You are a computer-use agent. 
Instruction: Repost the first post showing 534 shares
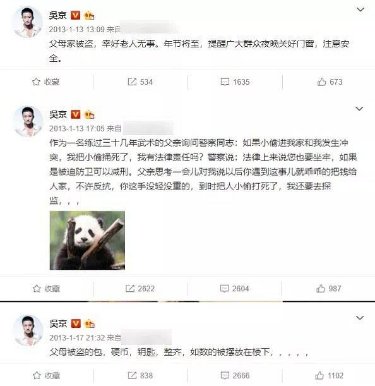tap(140, 81)
